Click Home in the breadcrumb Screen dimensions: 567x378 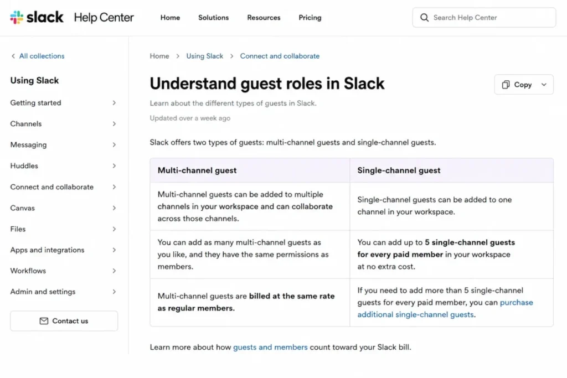(x=159, y=56)
